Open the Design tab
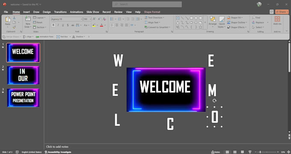Screen dimensions: 291x154 tap(47, 12)
